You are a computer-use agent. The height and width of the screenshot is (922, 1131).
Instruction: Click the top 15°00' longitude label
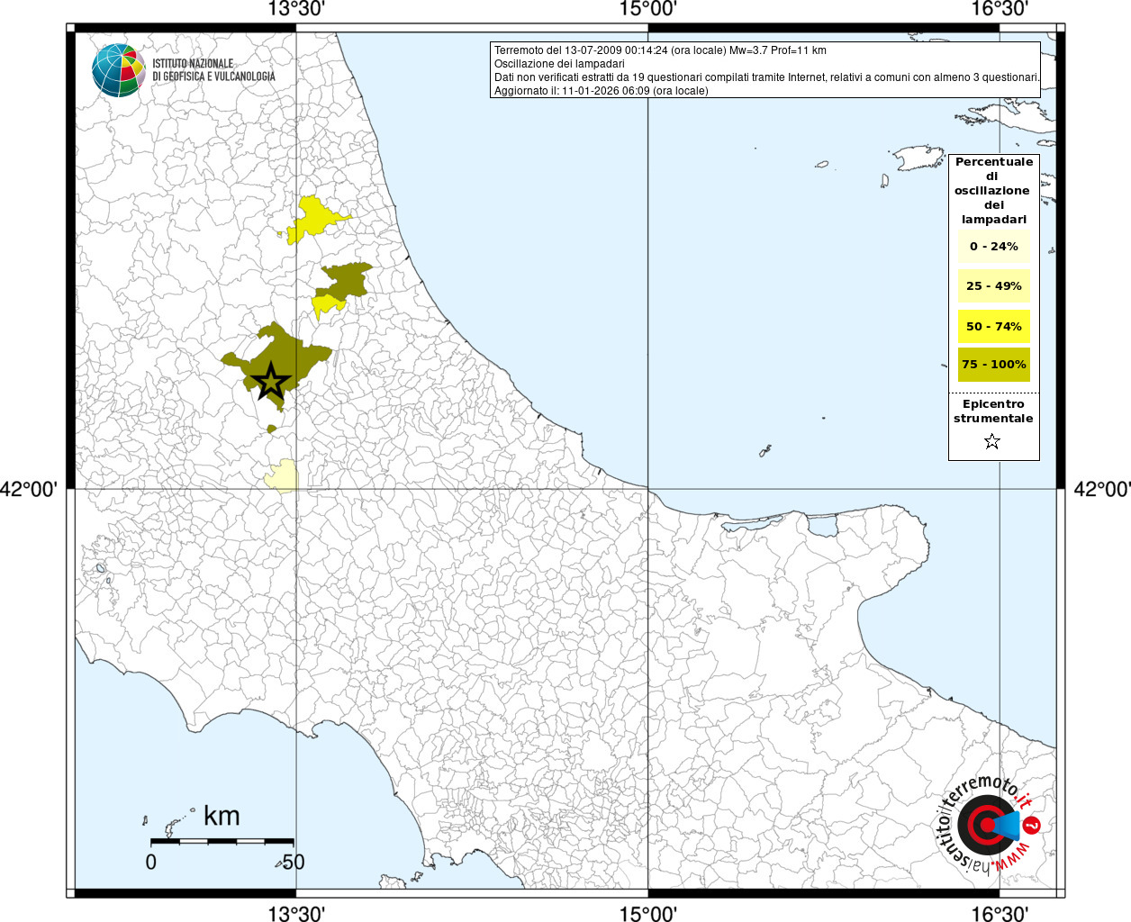(647, 9)
